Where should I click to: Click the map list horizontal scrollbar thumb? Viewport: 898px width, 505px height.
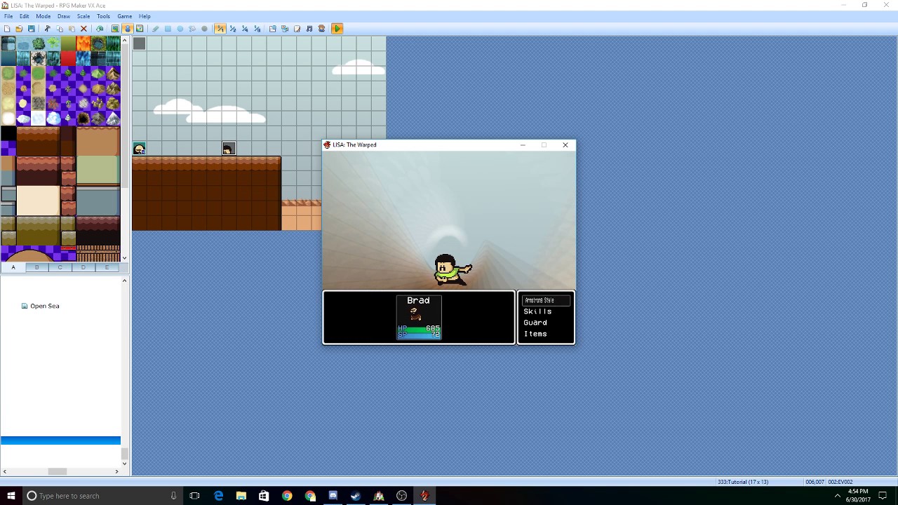(58, 471)
